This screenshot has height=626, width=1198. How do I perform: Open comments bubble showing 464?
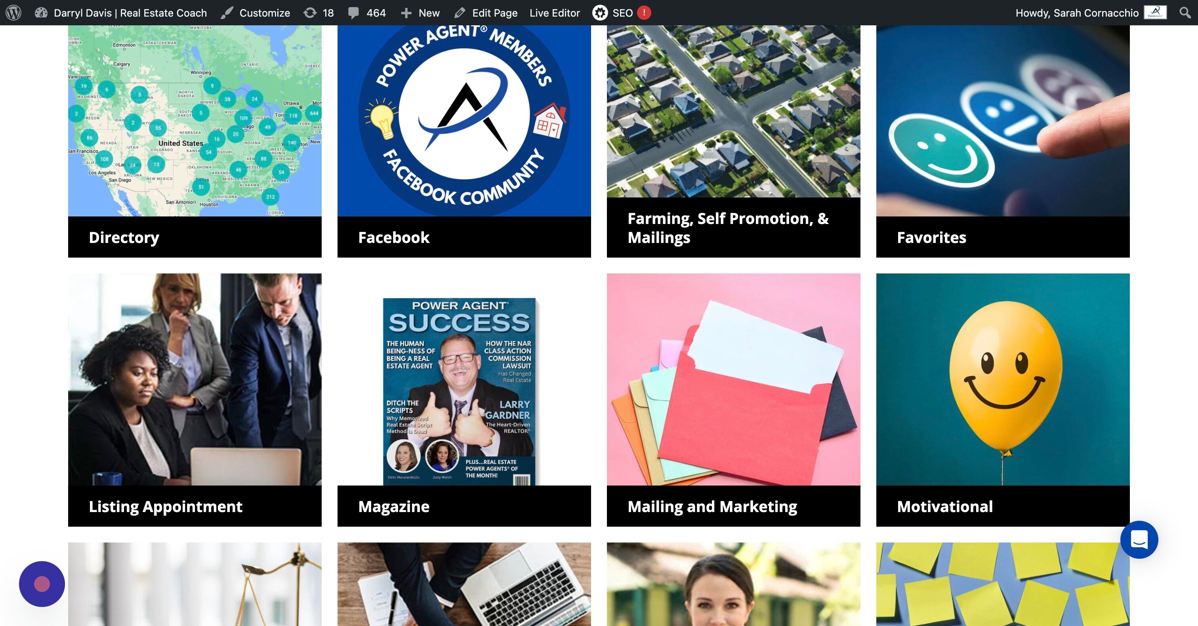[367, 13]
